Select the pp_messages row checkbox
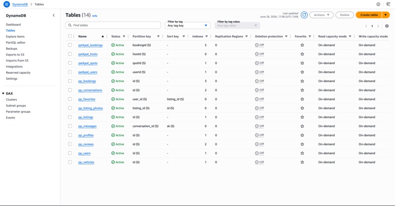Image resolution: width=395 pixels, height=206 pixels. 70,126
